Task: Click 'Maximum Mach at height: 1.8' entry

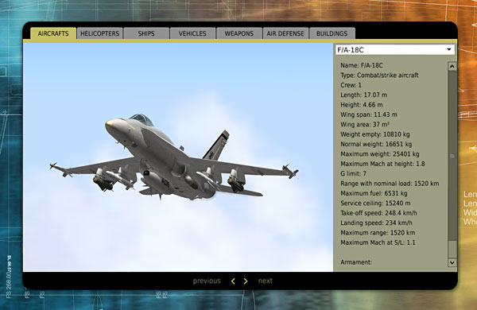Action: coord(382,164)
